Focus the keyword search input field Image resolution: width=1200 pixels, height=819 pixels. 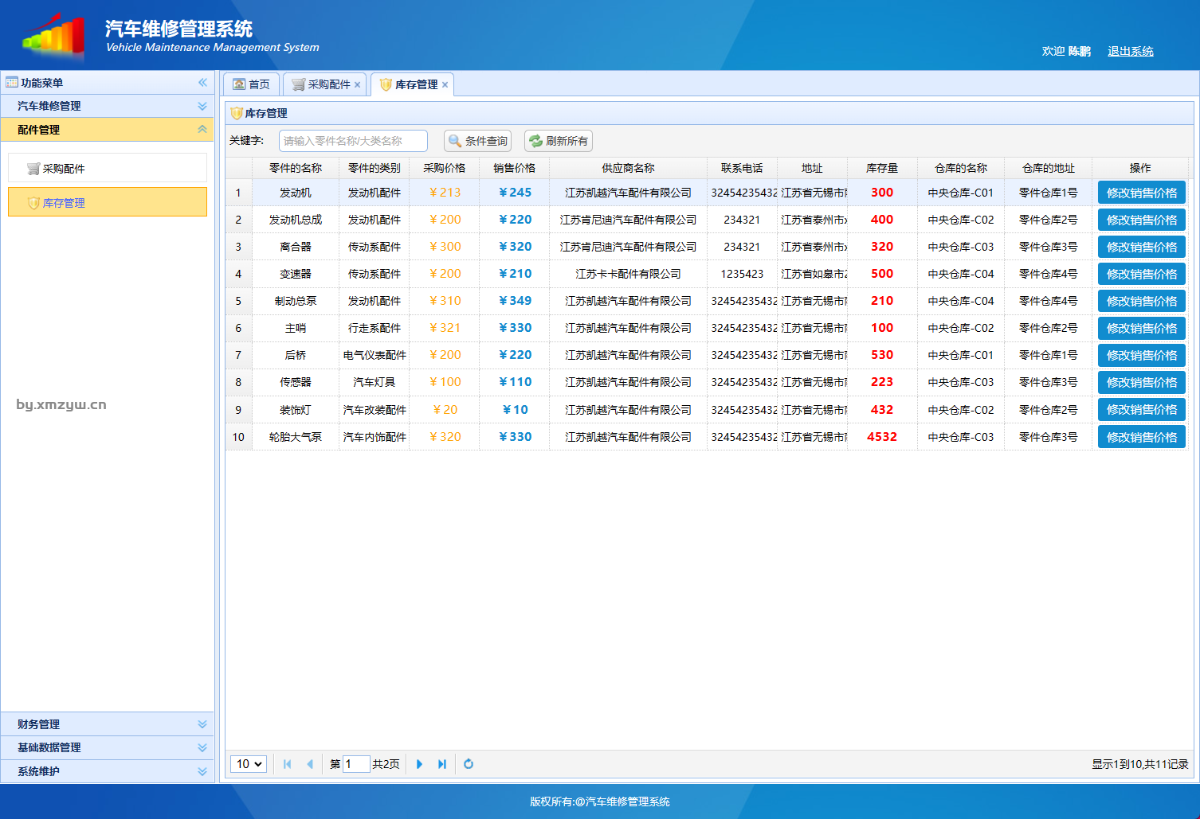point(353,141)
